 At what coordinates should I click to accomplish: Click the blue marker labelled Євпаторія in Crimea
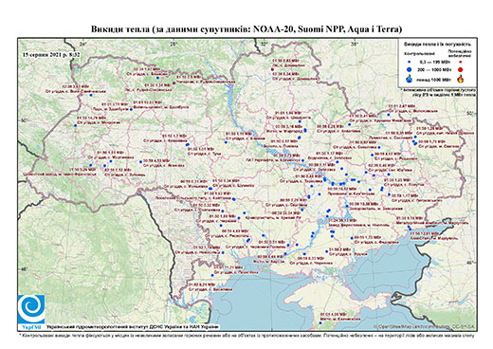(320, 323)
